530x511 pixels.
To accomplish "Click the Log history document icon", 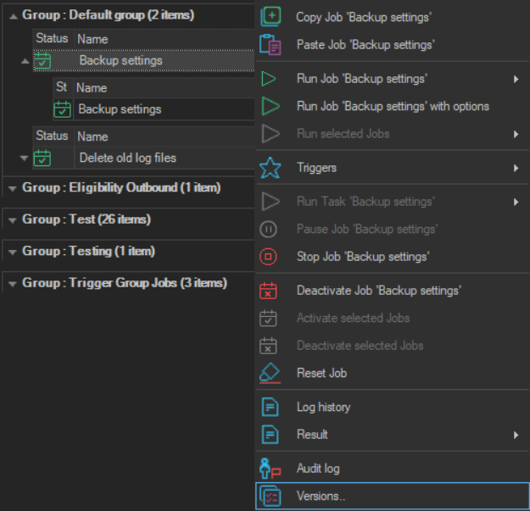I will (269, 408).
